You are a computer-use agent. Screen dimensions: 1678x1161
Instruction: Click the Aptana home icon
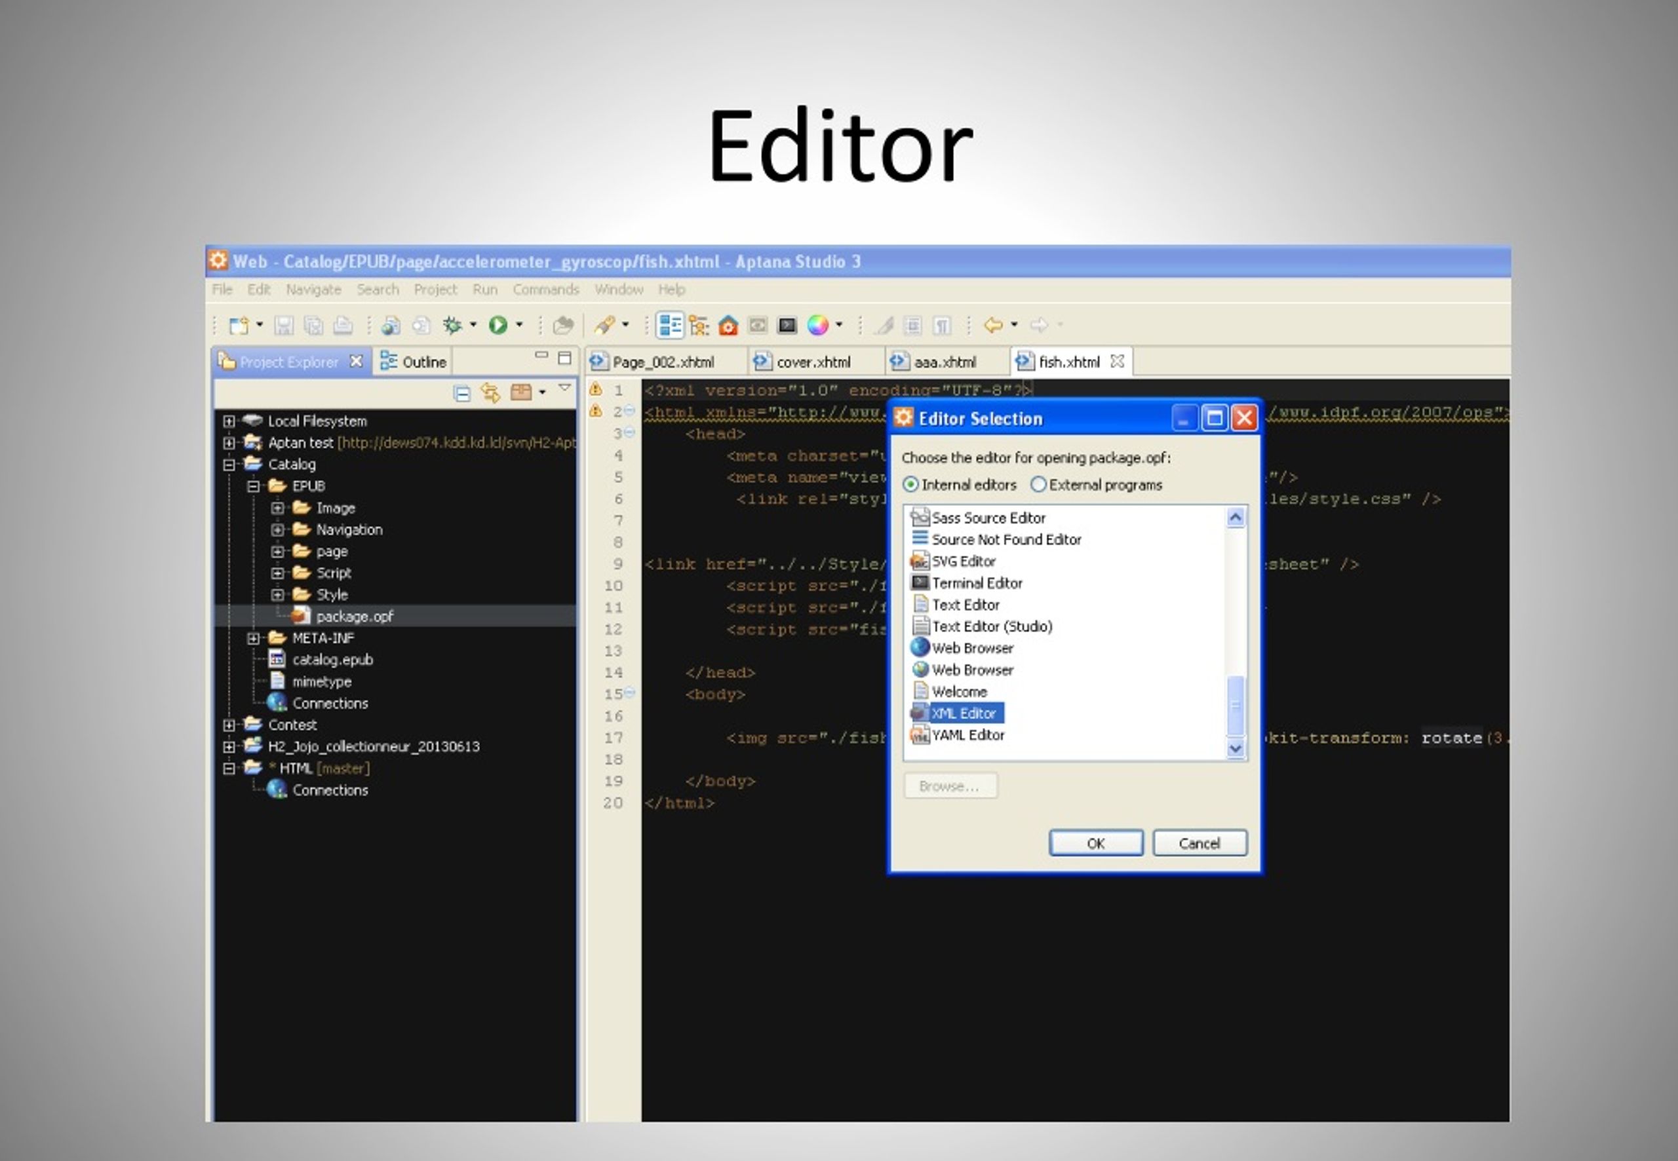[x=728, y=325]
